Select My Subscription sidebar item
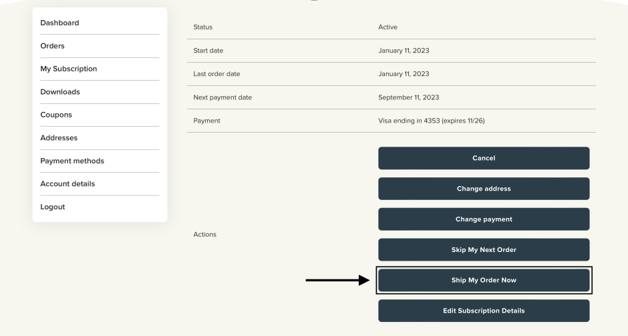Image resolution: width=628 pixels, height=336 pixels. (x=69, y=69)
